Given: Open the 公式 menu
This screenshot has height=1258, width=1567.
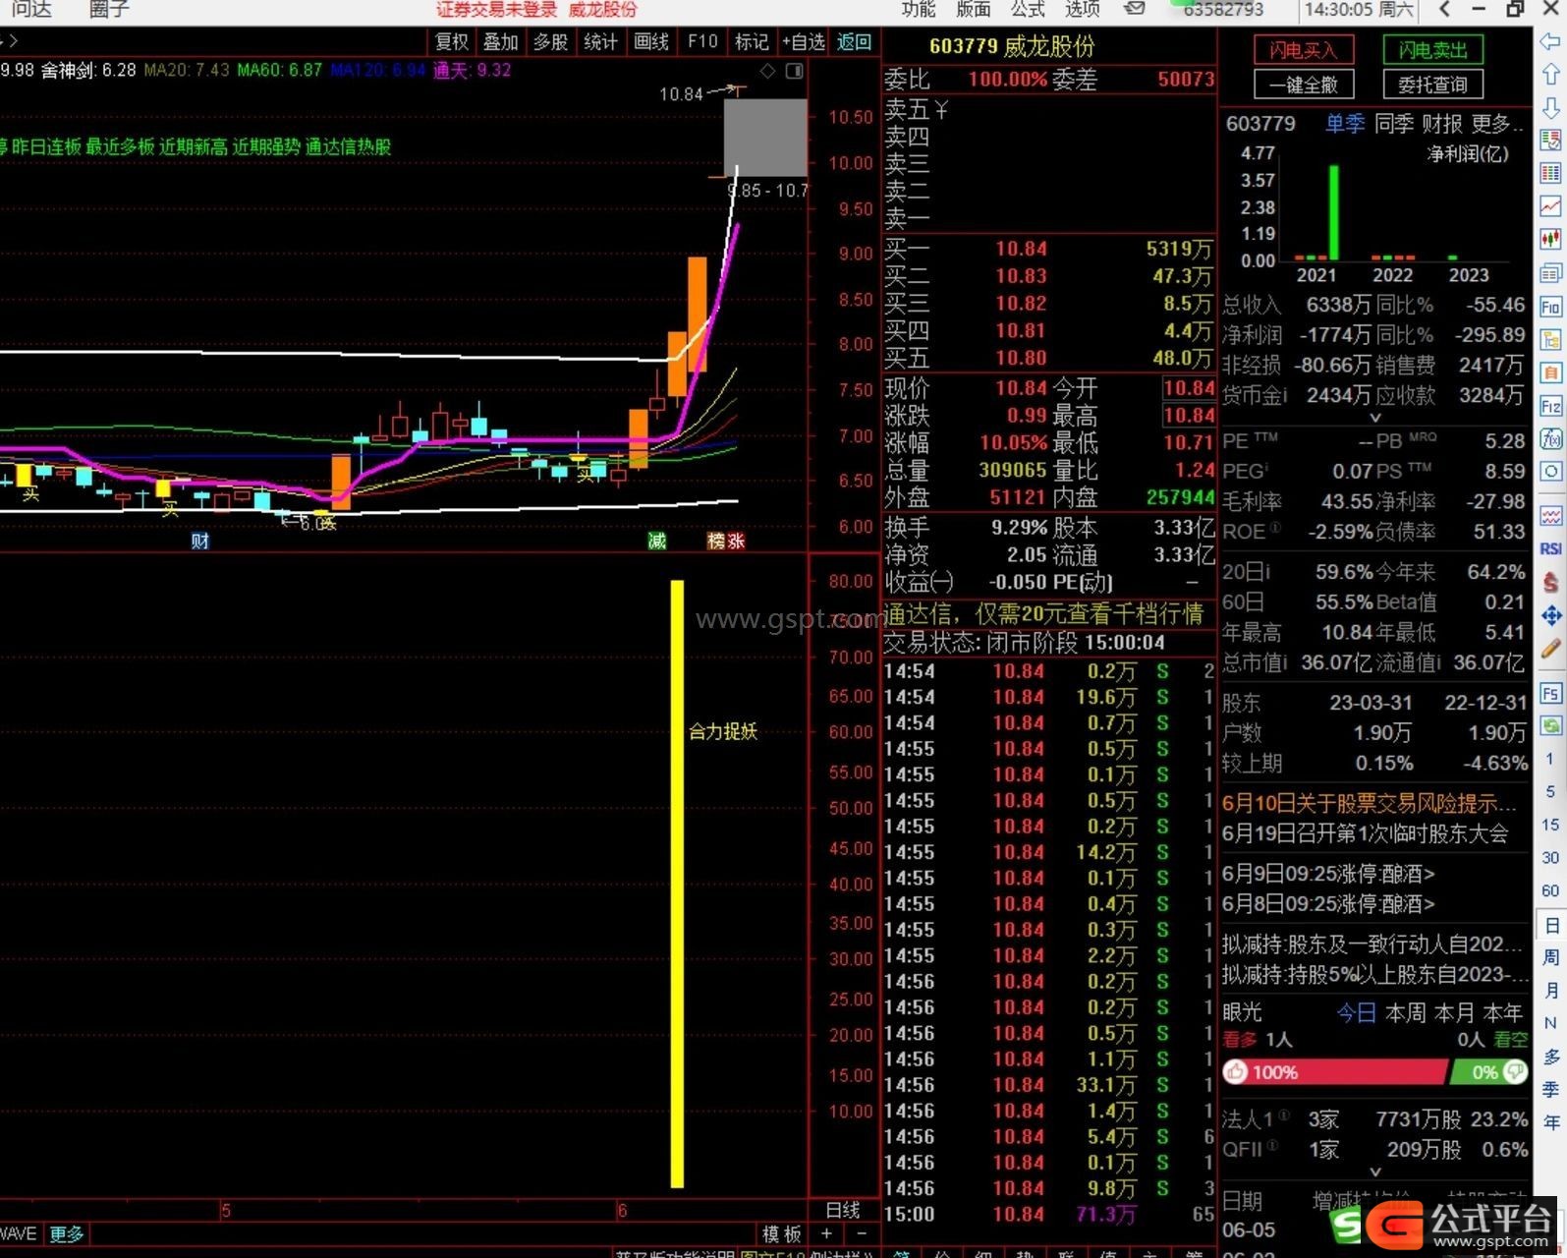Looking at the screenshot, I should point(1028,9).
